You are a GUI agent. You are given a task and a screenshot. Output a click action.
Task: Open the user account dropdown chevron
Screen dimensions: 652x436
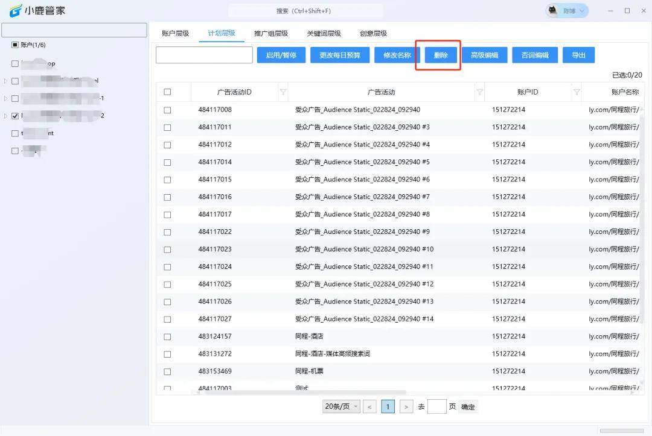580,10
